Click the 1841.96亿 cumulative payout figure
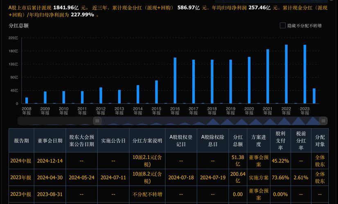The image size is (338, 204). coord(66,8)
